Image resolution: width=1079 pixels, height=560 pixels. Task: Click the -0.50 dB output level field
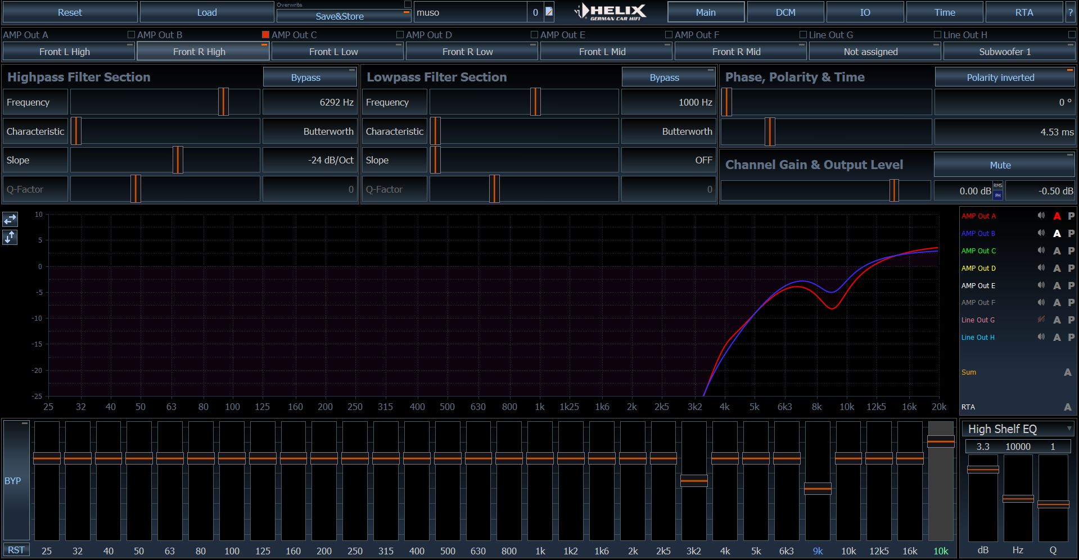point(1040,191)
